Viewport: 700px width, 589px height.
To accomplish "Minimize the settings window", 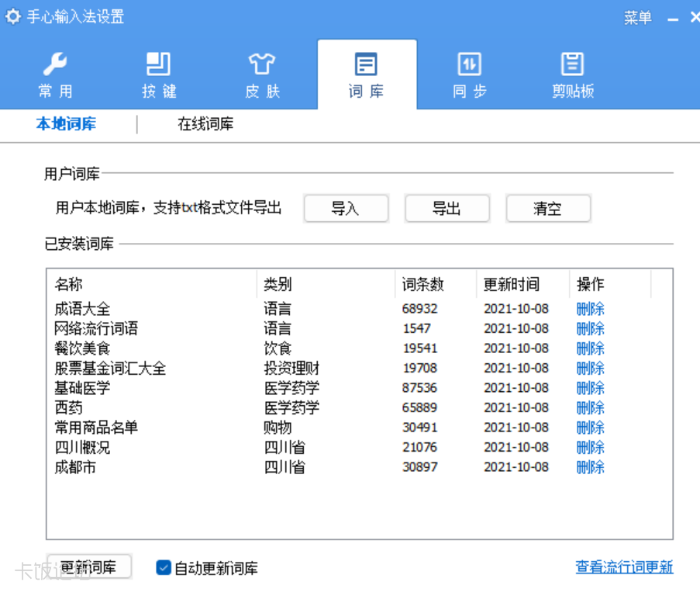I will 673,19.
